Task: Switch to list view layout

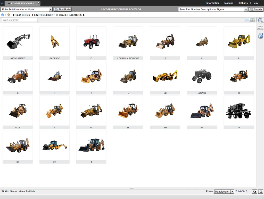Action: 247,20
